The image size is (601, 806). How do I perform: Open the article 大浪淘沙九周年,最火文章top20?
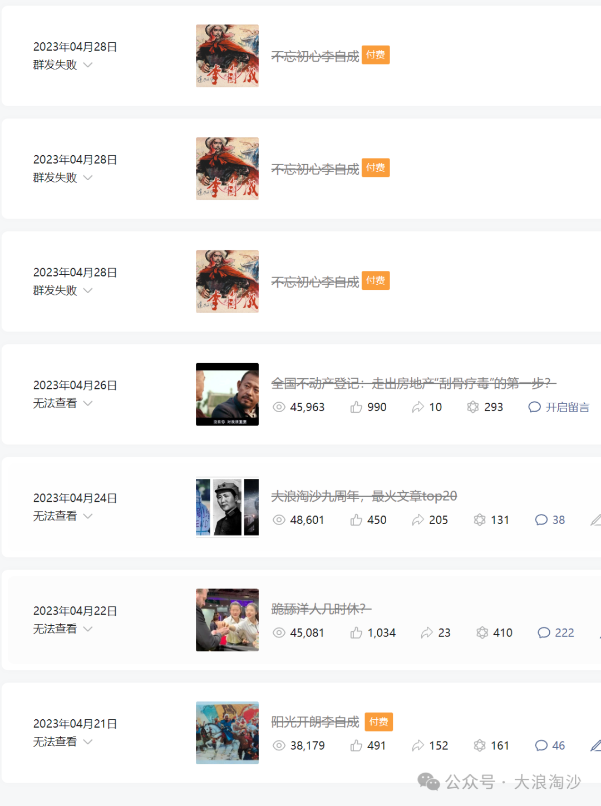point(364,496)
